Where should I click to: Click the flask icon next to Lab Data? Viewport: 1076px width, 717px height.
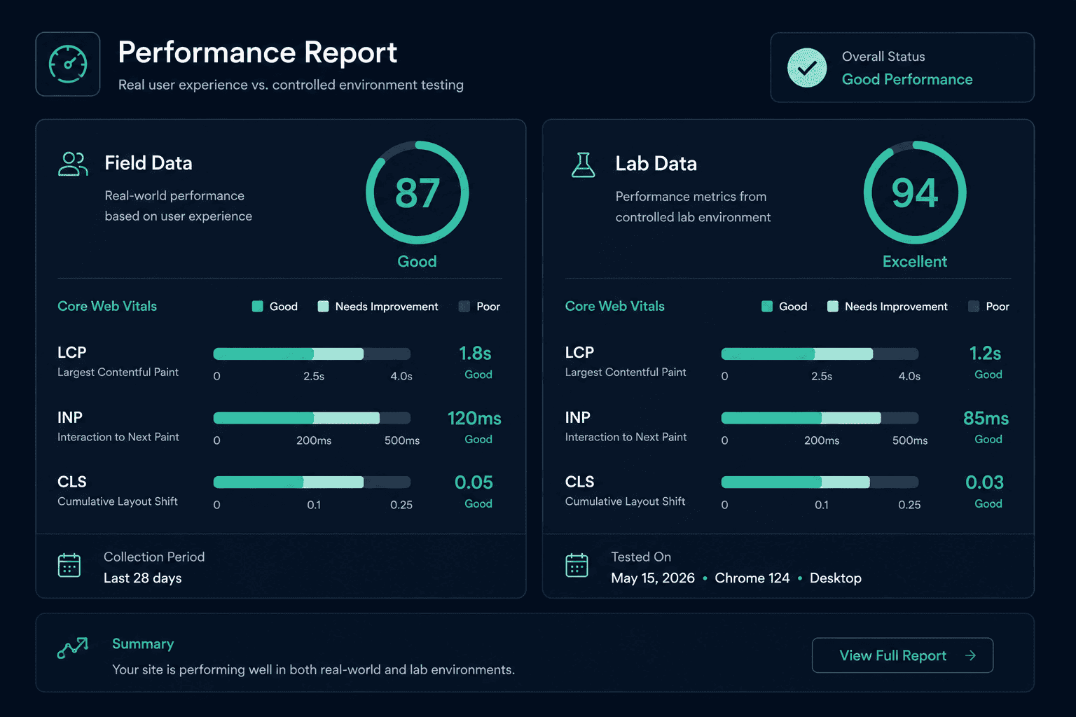(583, 165)
